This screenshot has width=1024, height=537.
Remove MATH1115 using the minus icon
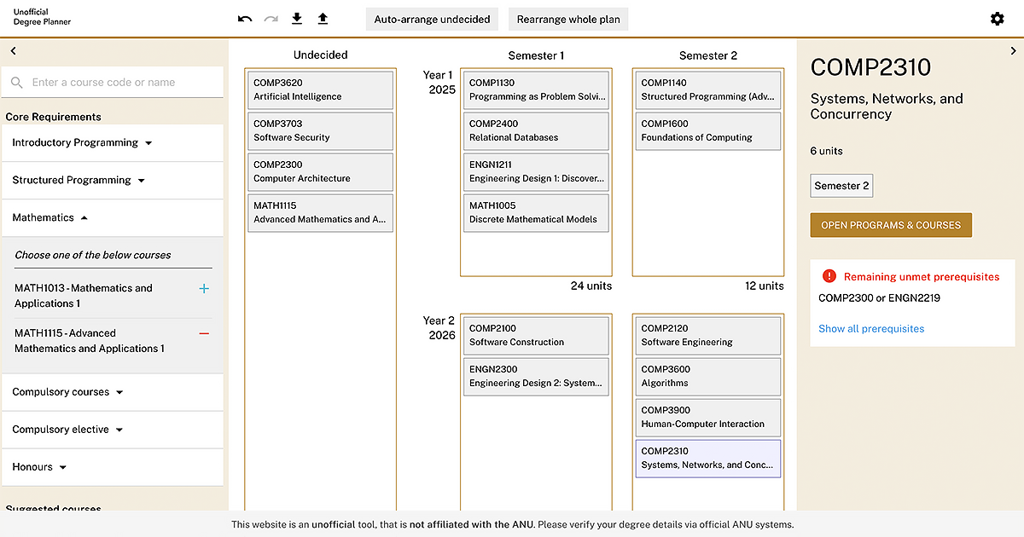[x=204, y=333]
